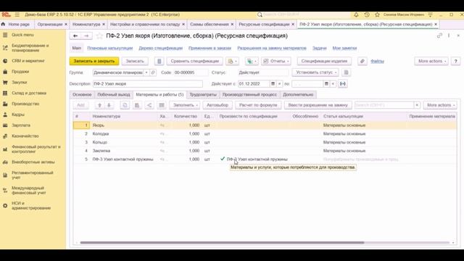Screen dimensions: 464x261
Task: Click the list icon next to Установить статус
Action: click(x=346, y=72)
